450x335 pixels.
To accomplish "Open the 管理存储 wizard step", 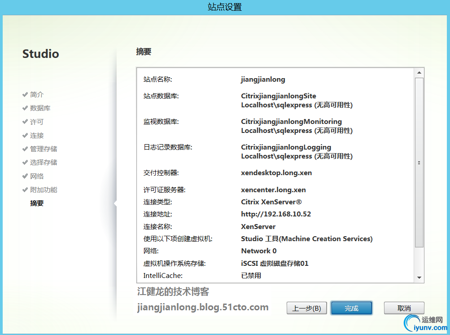I will pyautogui.click(x=44, y=149).
